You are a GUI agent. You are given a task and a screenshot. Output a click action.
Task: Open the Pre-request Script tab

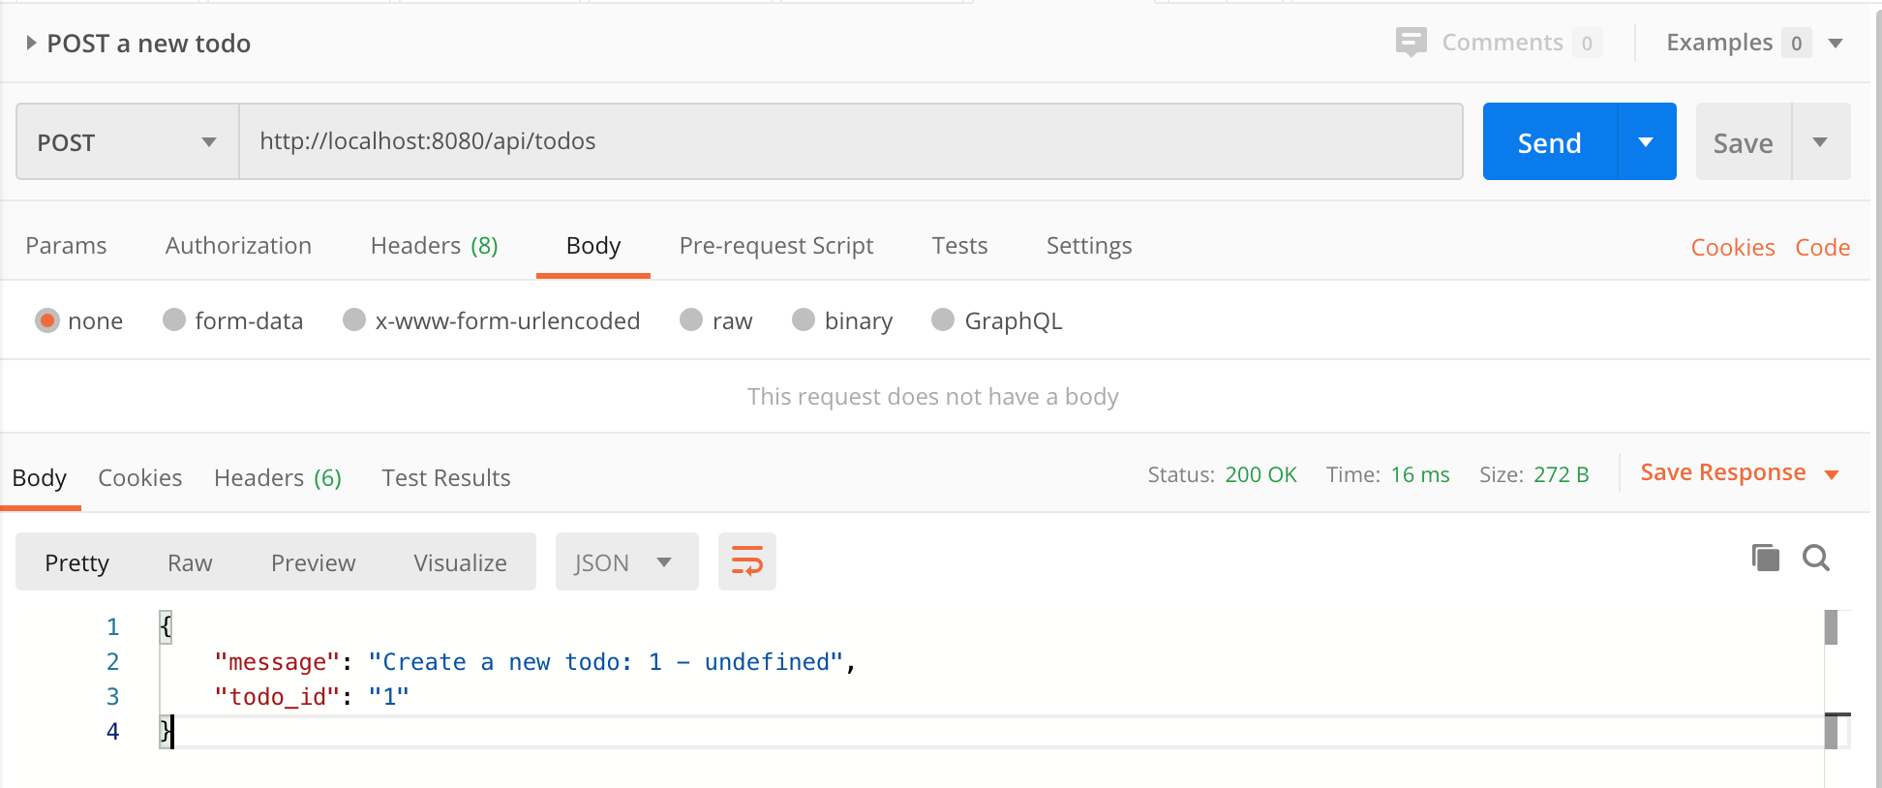point(776,246)
